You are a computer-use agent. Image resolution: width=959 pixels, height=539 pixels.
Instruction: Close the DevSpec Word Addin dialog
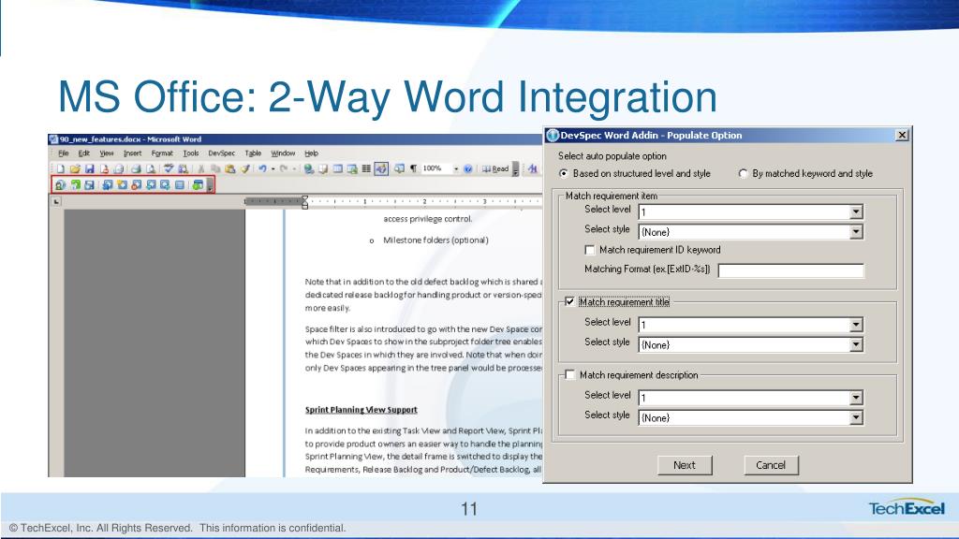pos(902,135)
